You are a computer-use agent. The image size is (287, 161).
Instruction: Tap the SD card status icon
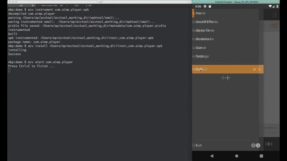click(x=210, y=6)
